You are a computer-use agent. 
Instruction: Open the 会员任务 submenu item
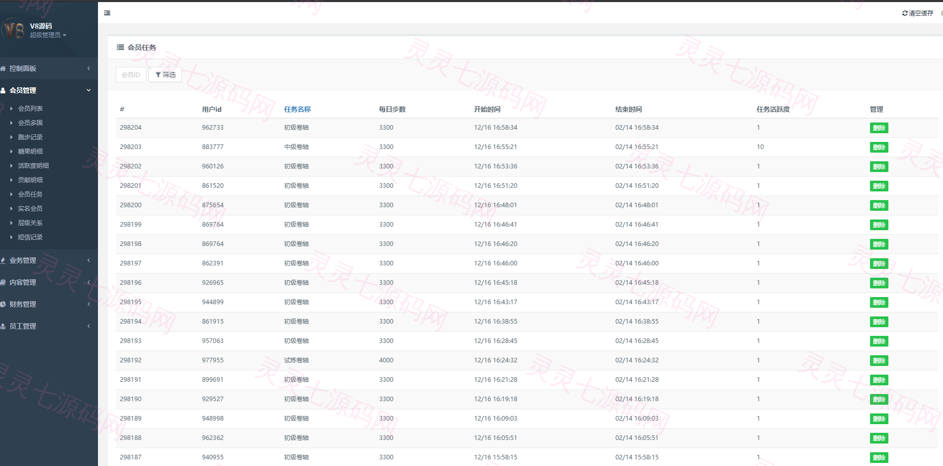(x=30, y=194)
